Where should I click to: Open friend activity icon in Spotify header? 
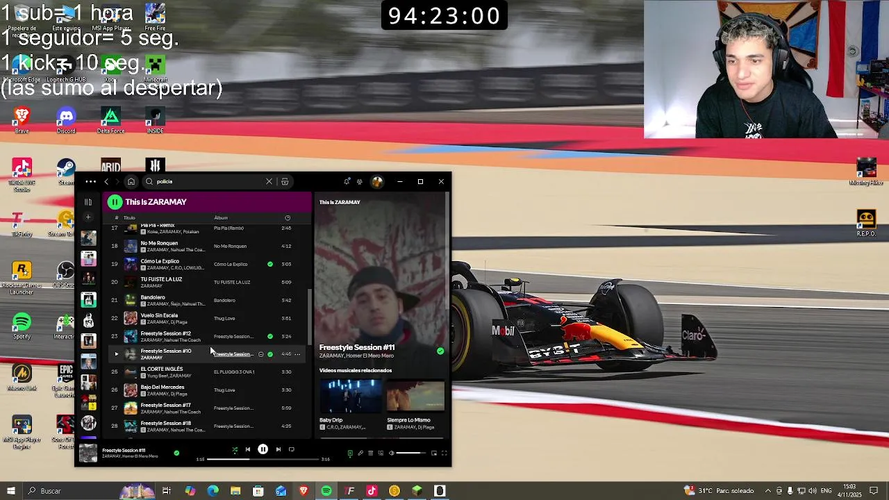pos(359,181)
